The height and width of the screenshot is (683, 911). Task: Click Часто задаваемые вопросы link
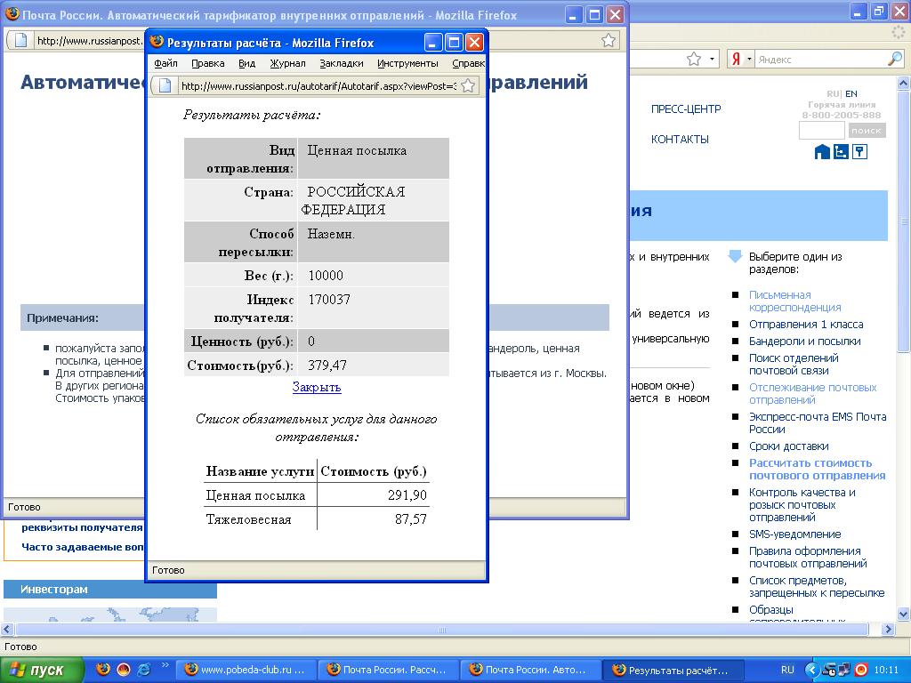(x=83, y=547)
